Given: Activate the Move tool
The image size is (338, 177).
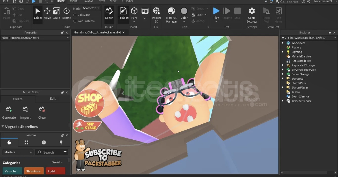Looking at the screenshot, I should pos(47,14).
